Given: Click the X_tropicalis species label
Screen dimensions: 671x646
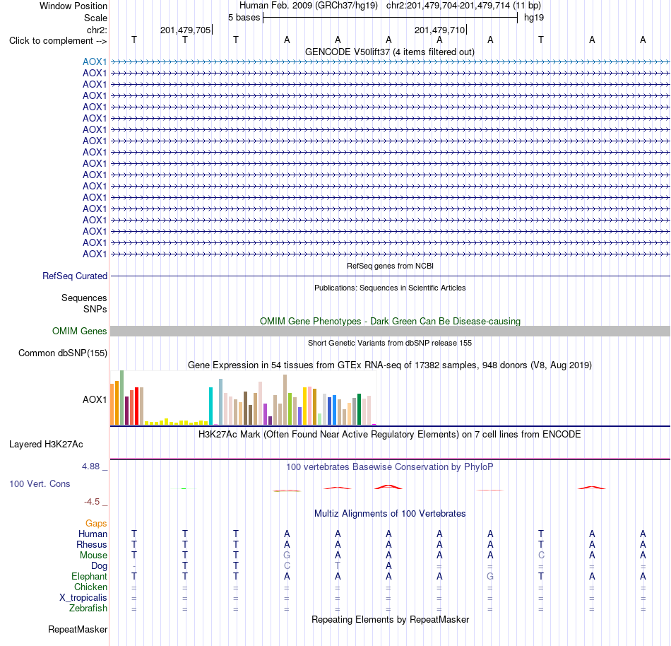Looking at the screenshot, I should (83, 598).
